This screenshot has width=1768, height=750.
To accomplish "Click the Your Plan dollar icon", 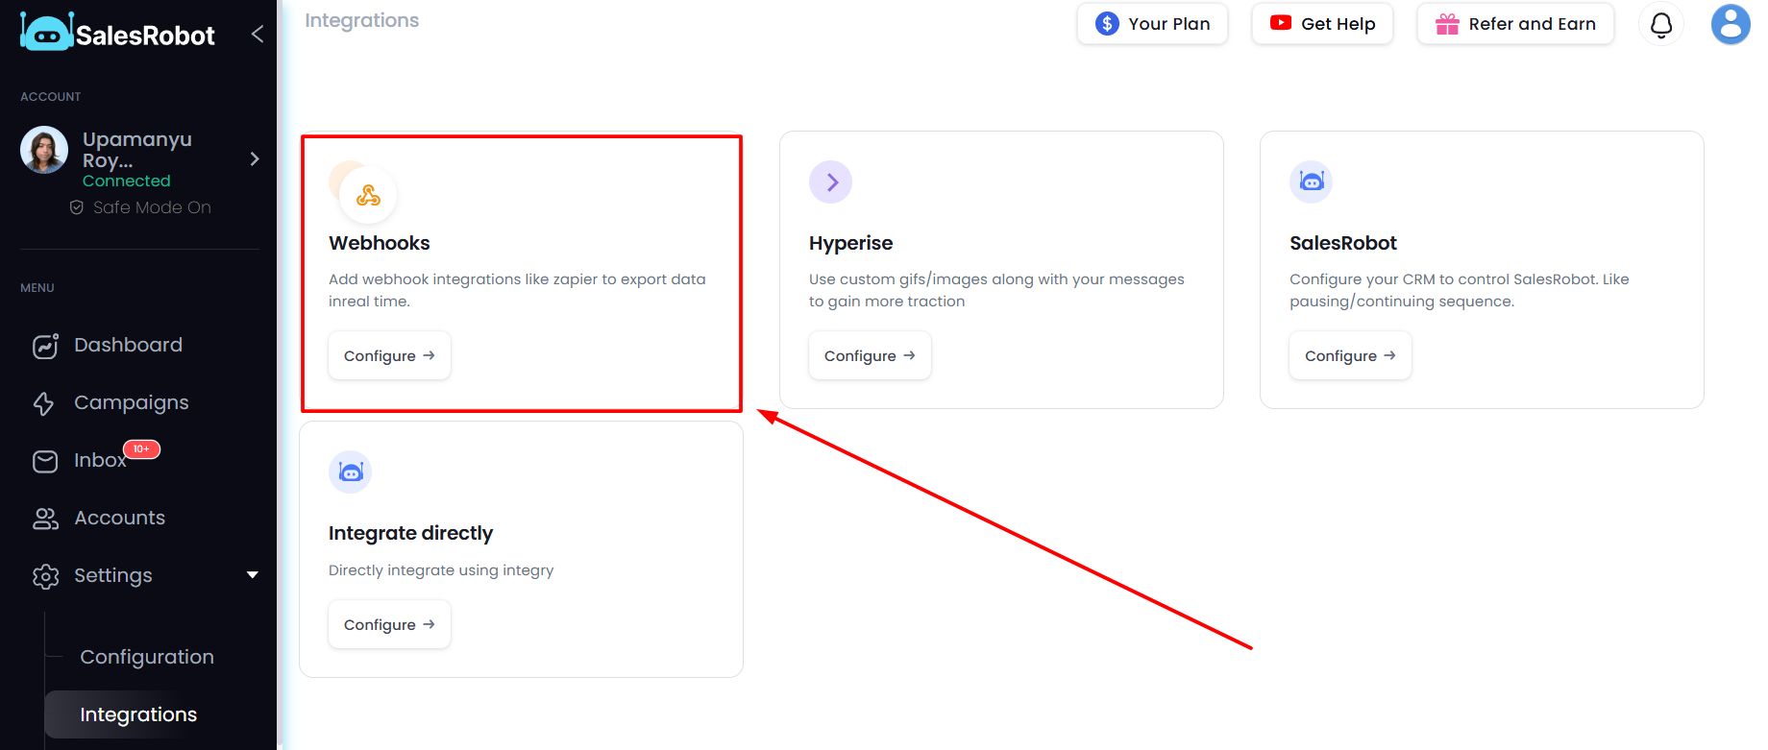I will [x=1107, y=24].
